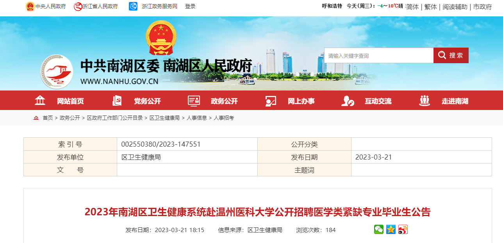Click the WWW.NANHU.GOV.CN site address text
Viewport: 503px width, 243px height.
119,82
